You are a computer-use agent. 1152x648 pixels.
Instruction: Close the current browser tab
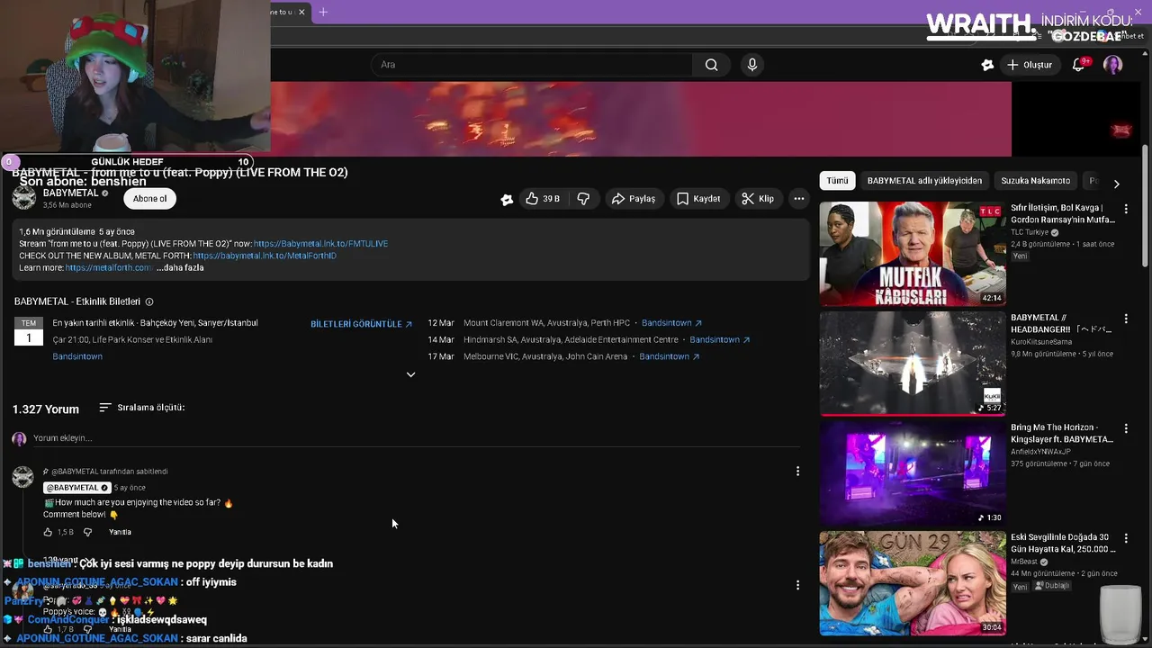click(302, 12)
